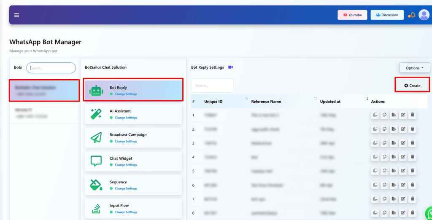Screen dimensions: 432x220
Task: Expand the Options dropdown
Action: [414, 68]
